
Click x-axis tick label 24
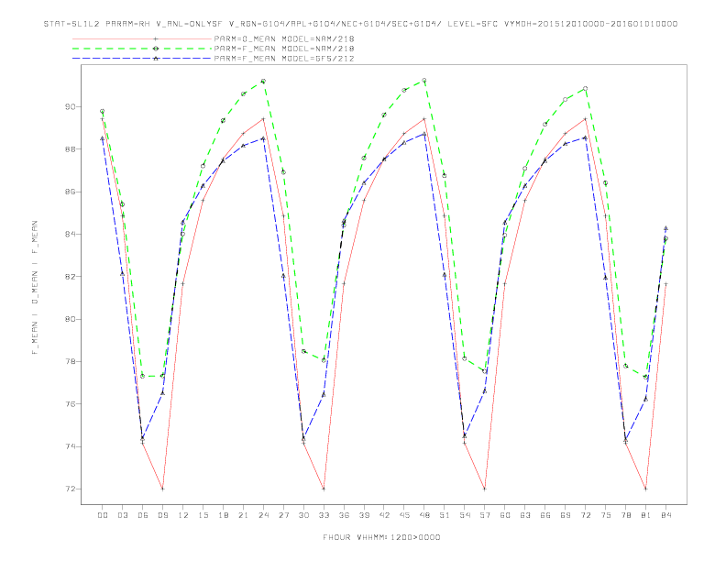(x=263, y=515)
